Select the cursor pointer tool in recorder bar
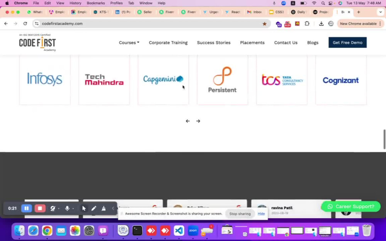Viewport: 386px width, 241px height. coord(84,208)
